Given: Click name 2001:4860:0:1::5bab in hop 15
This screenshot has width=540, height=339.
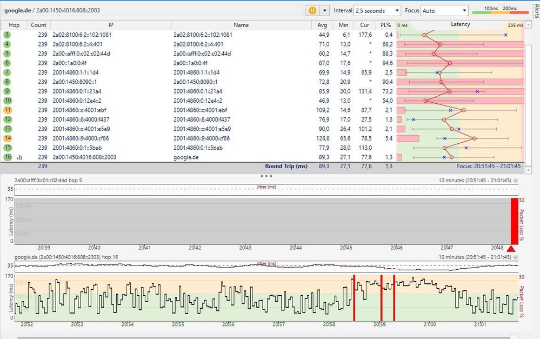Looking at the screenshot, I should point(198,148).
